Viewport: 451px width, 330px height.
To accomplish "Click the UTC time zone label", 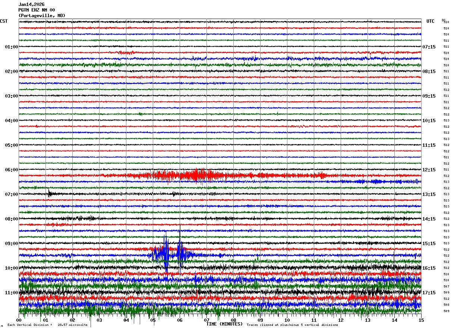I will click(x=430, y=21).
